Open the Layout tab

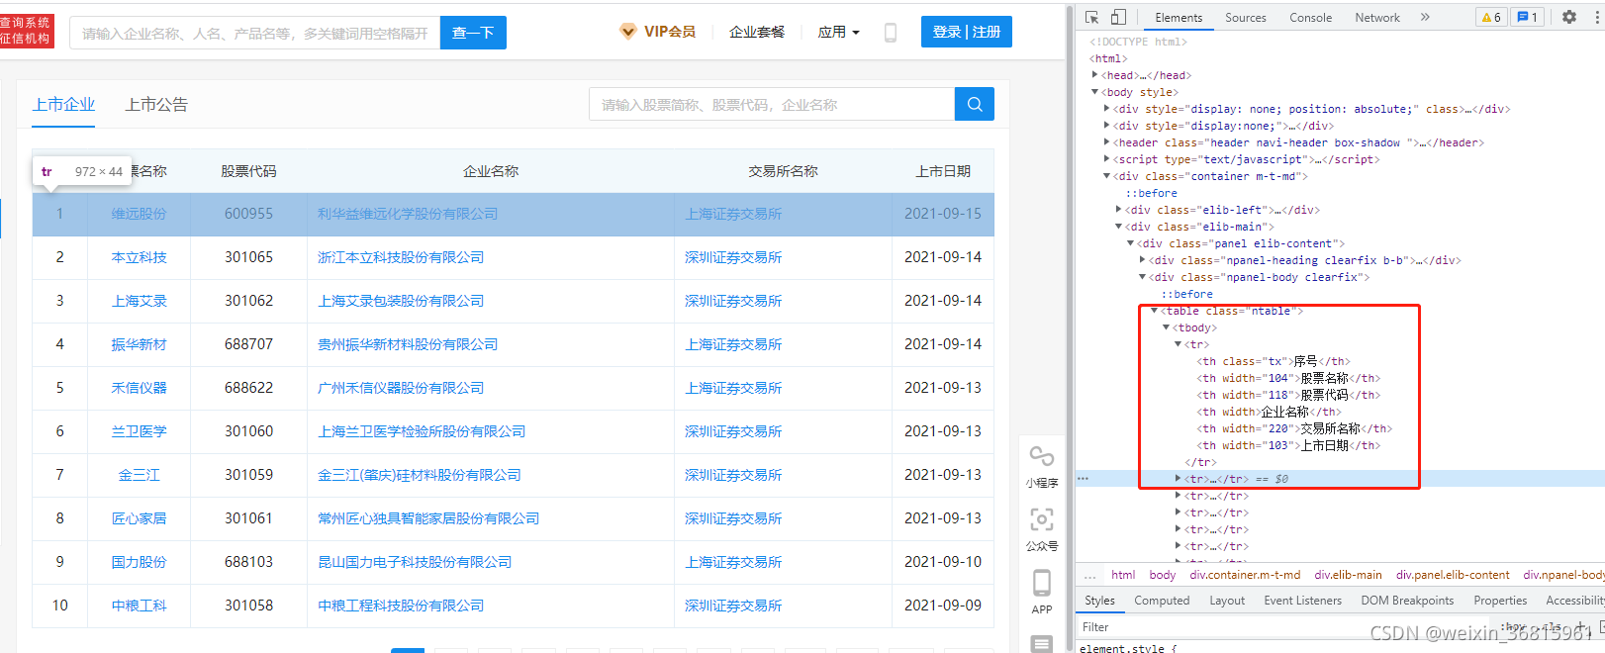pyautogui.click(x=1227, y=601)
